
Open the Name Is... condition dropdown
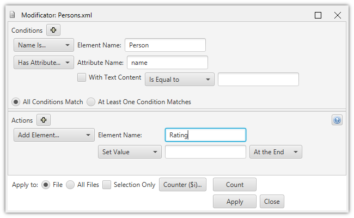click(x=44, y=45)
